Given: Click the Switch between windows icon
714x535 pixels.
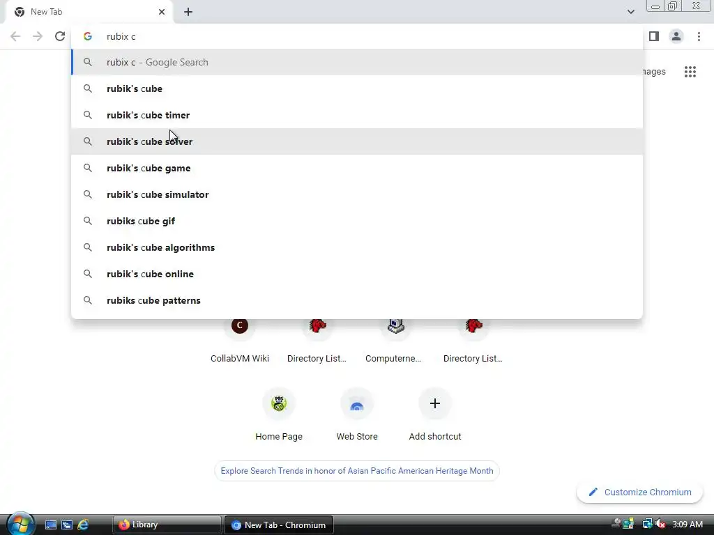Looking at the screenshot, I should pyautogui.click(x=67, y=525).
